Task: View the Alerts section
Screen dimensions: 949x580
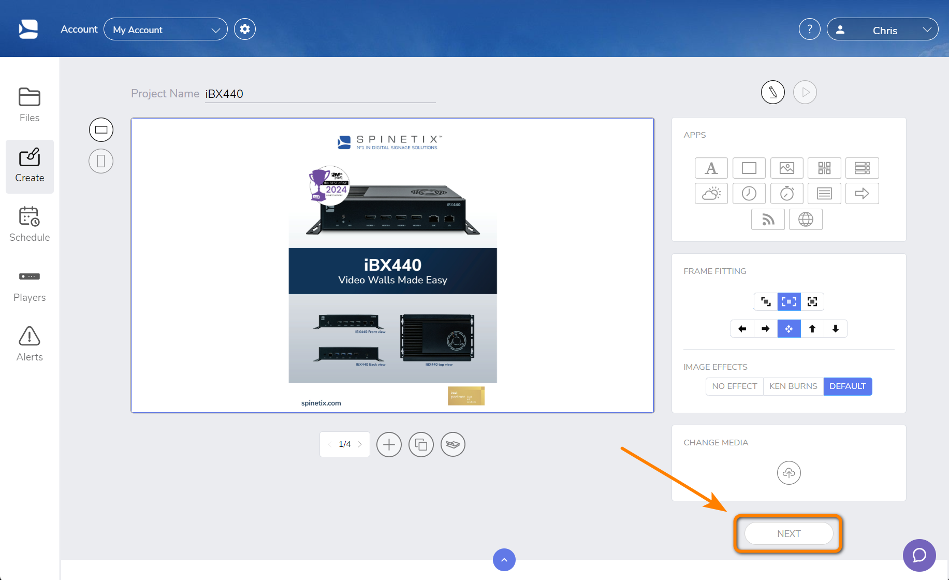Action: (30, 344)
